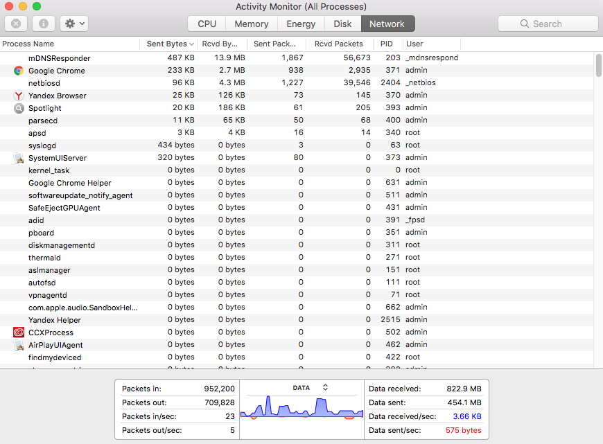Viewport: 603px width, 444px height.
Task: Click the vertical scrollbar thumb
Action: click(598, 65)
